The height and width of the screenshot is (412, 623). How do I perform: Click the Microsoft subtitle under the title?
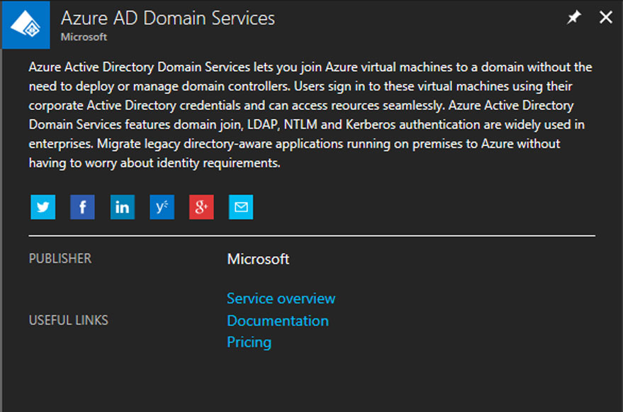click(84, 37)
